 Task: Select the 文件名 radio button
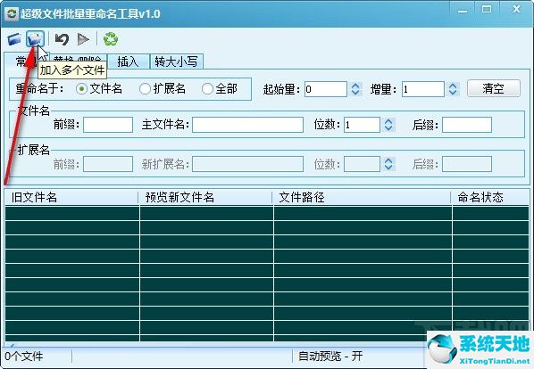[81, 89]
